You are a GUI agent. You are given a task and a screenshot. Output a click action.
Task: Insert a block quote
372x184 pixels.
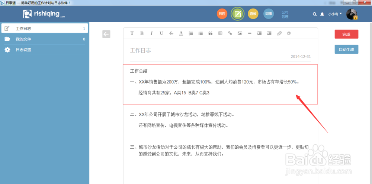tap(211, 33)
